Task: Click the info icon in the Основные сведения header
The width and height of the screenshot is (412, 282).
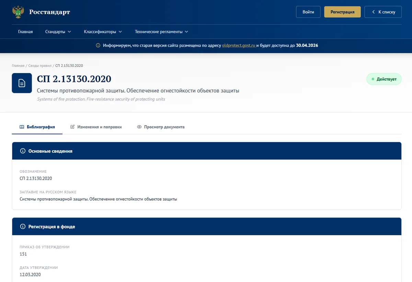Action: (23, 151)
